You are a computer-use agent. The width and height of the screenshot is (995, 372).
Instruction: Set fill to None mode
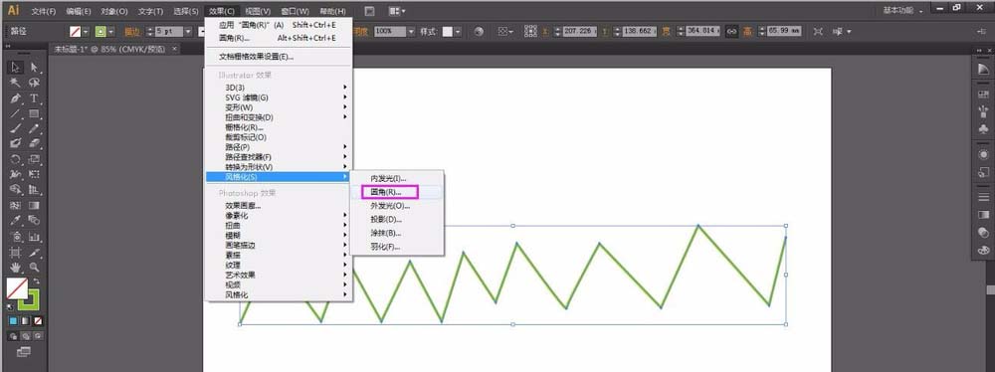click(38, 321)
